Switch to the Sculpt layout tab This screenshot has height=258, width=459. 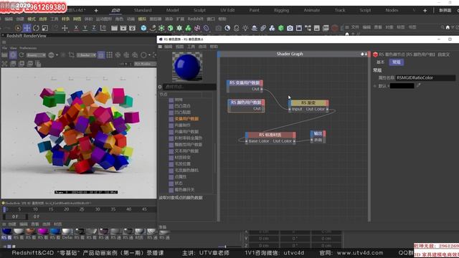(x=199, y=10)
